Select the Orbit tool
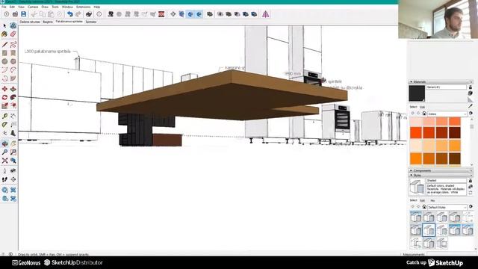The width and height of the screenshot is (478, 269). point(4,143)
